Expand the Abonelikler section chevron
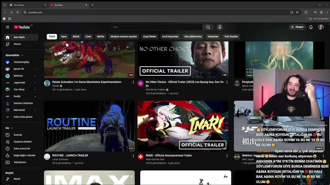This screenshot has height=185, width=330. click(x=22, y=55)
